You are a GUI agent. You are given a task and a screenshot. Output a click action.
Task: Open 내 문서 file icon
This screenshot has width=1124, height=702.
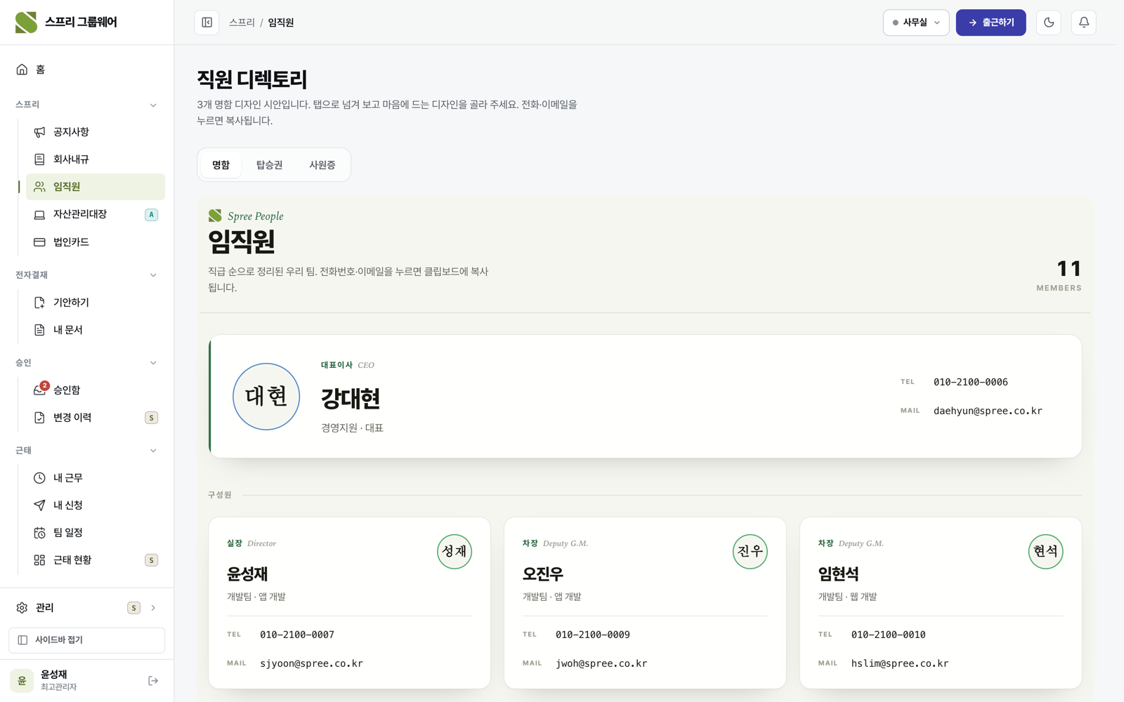(39, 330)
